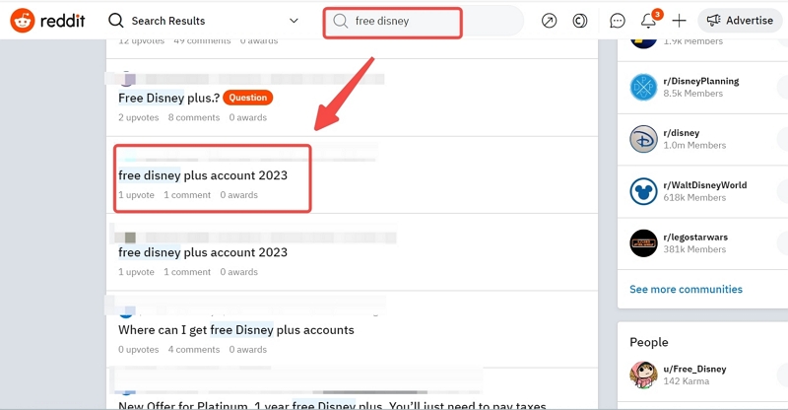The height and width of the screenshot is (410, 788).
Task: Click the Coins icon in header
Action: (x=580, y=21)
